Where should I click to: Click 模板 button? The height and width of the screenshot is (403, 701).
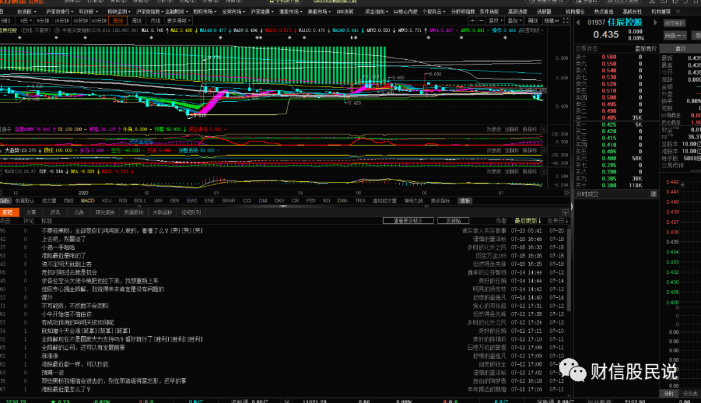point(465,201)
